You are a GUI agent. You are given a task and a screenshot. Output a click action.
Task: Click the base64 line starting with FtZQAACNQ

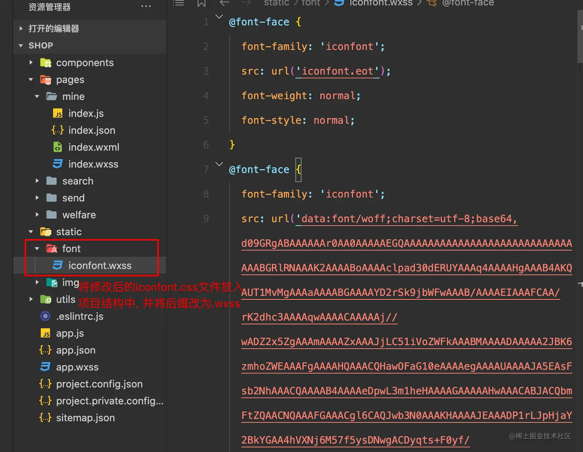click(x=407, y=416)
